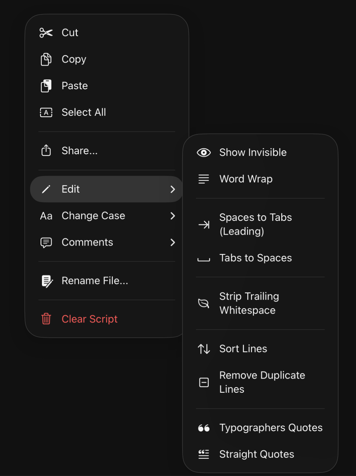
Task: Open the Share... menu entry
Action: (107, 151)
